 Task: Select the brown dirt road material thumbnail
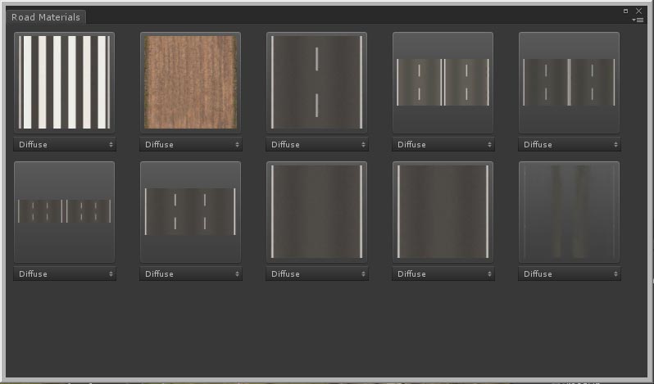pyautogui.click(x=191, y=83)
